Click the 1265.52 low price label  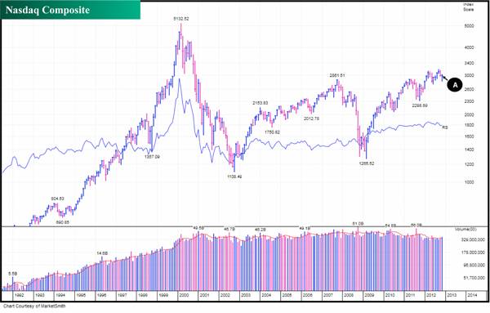tap(366, 163)
